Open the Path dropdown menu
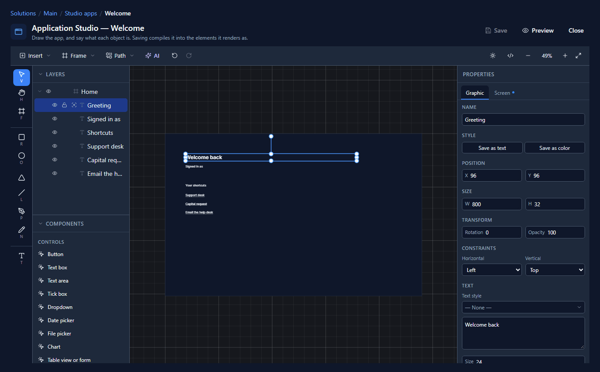Image resolution: width=600 pixels, height=372 pixels. coord(120,56)
